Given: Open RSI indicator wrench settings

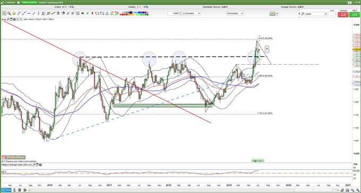Looking at the screenshot, I should tap(34, 165).
